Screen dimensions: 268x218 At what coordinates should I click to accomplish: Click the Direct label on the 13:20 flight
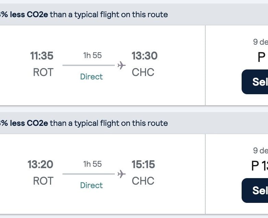[x=92, y=185]
